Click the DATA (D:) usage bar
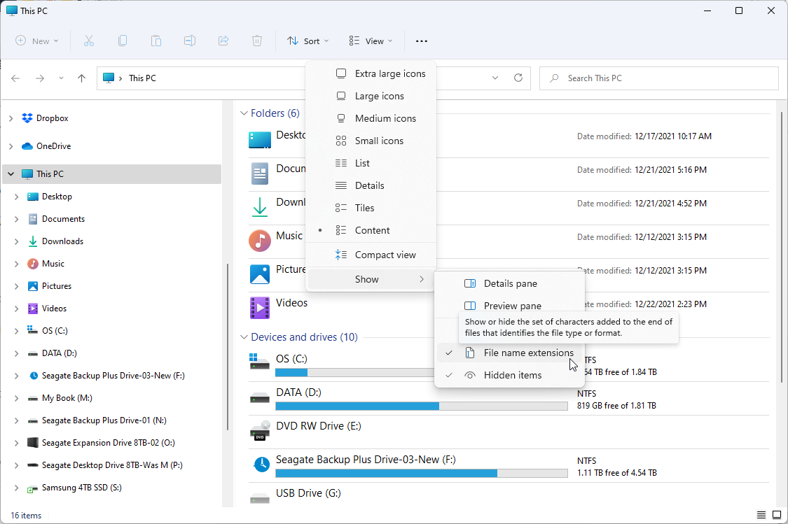Screen dimensions: 788x524 [x=422, y=406]
